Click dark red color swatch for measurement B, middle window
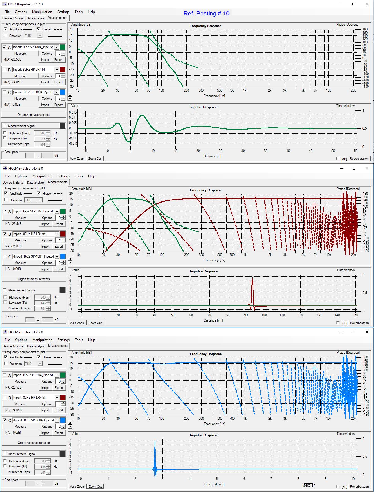 tap(63, 234)
